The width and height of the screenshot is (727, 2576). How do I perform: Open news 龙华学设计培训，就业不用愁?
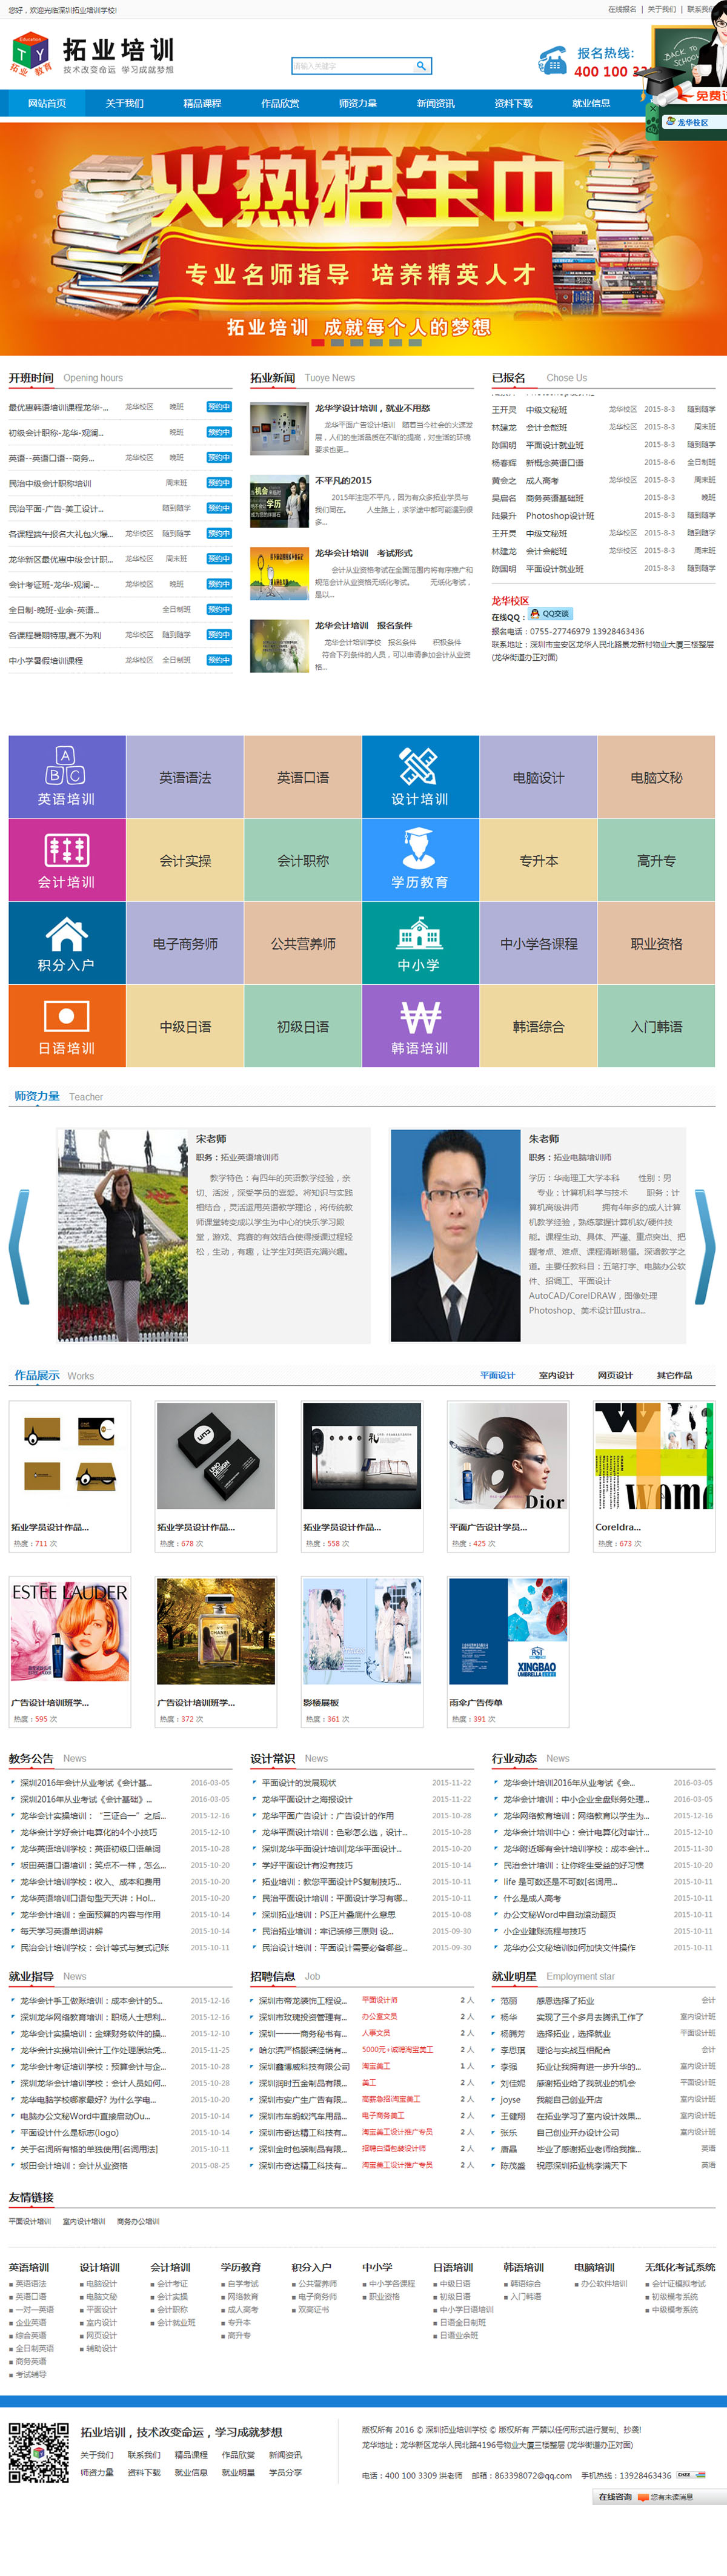click(x=372, y=408)
